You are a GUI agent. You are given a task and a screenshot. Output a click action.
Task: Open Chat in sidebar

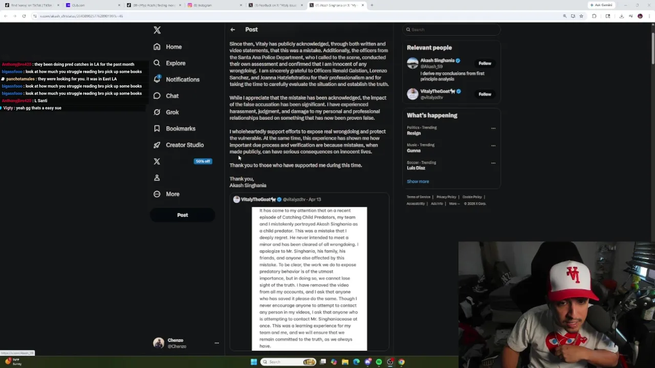click(166, 96)
